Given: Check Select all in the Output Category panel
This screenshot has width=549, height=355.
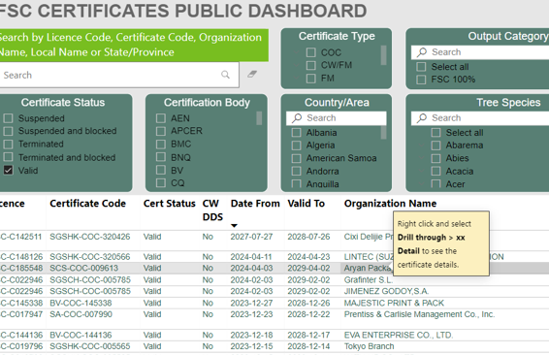Looking at the screenshot, I should (x=421, y=67).
